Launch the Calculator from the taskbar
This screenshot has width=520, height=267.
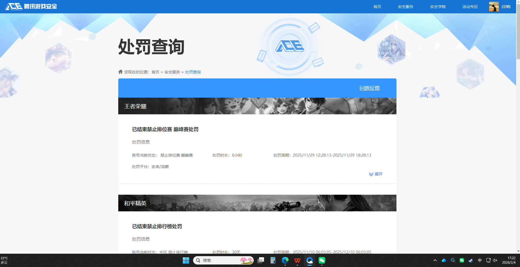[x=273, y=261]
